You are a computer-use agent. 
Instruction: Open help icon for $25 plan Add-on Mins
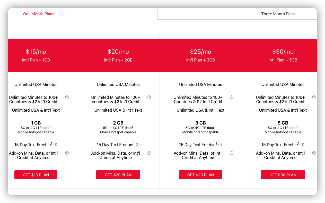(232, 153)
